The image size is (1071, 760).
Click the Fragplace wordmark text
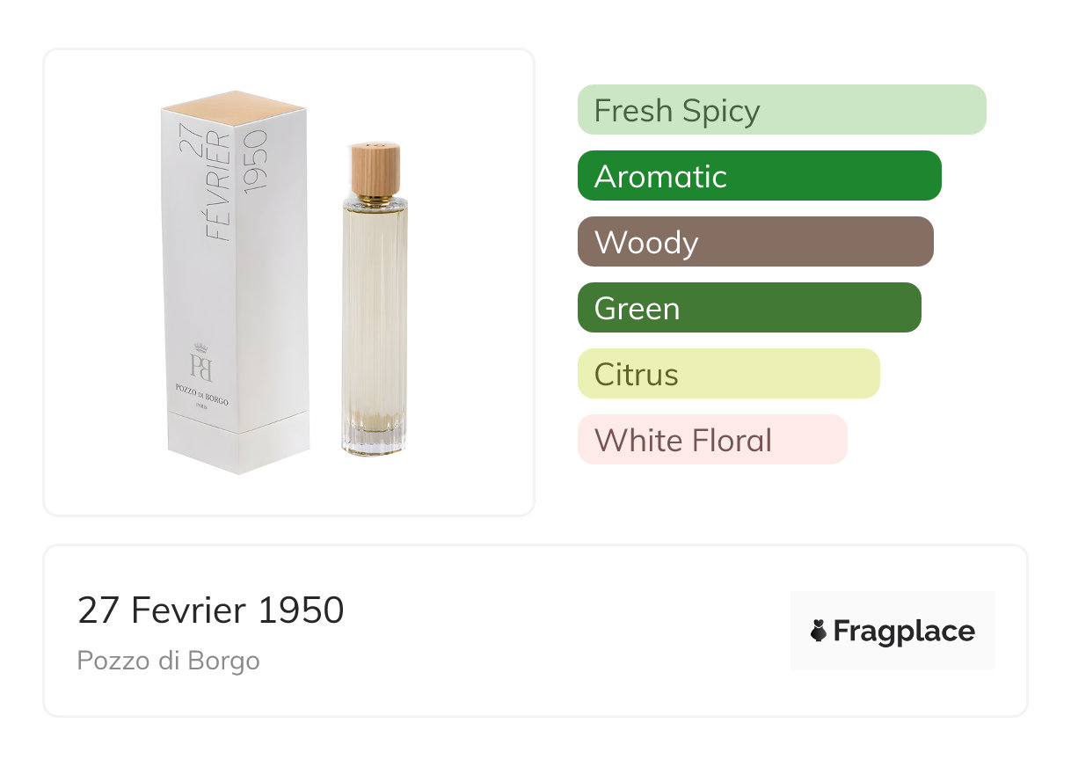[x=904, y=631]
